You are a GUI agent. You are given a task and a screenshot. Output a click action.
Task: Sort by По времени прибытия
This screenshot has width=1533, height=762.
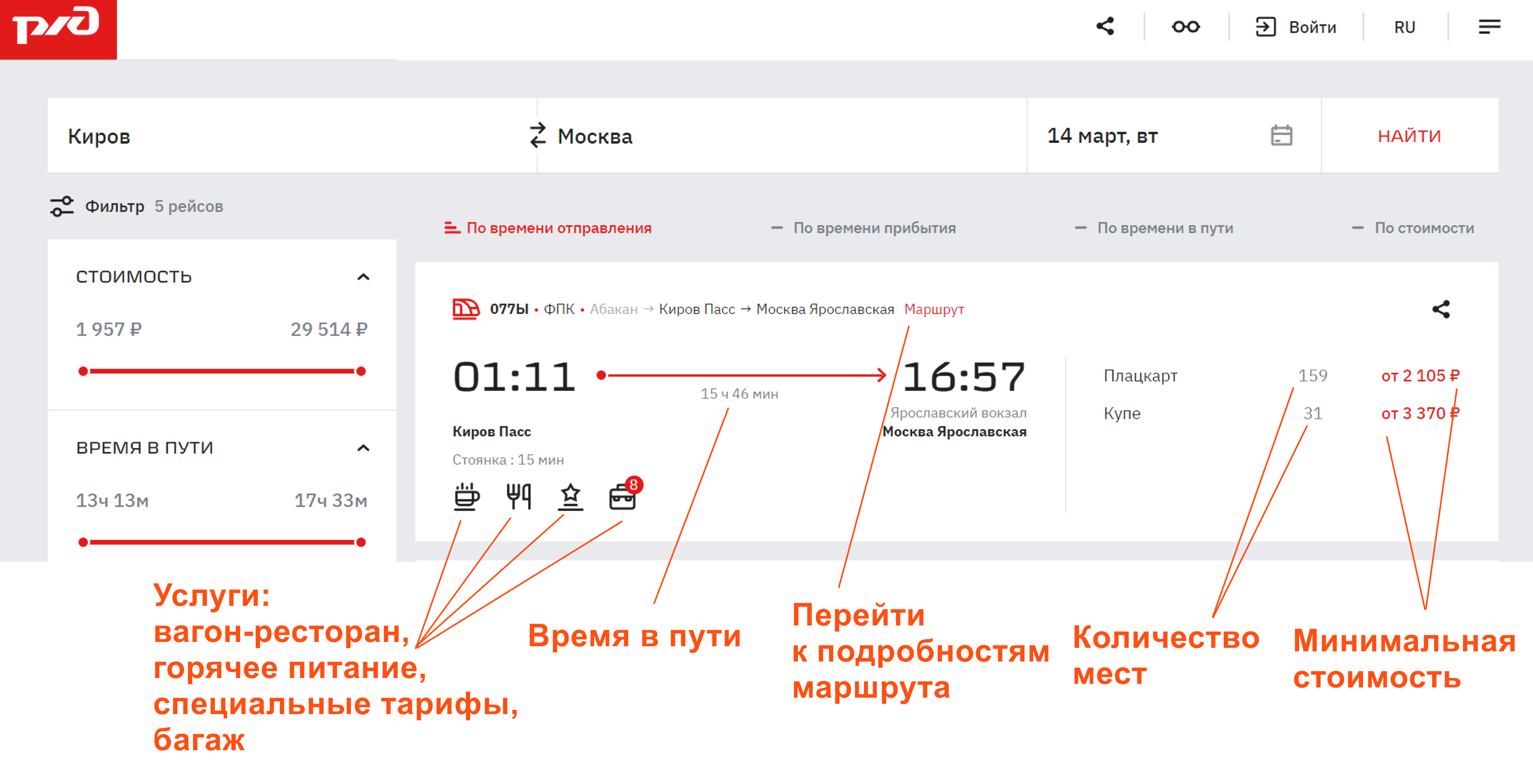click(863, 228)
